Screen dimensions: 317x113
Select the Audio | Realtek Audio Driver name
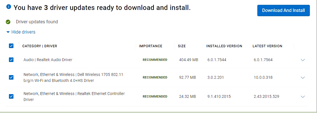coord(48,60)
